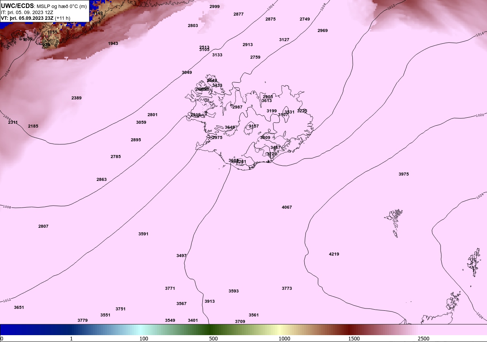Select the 2785 value label

pos(116,157)
